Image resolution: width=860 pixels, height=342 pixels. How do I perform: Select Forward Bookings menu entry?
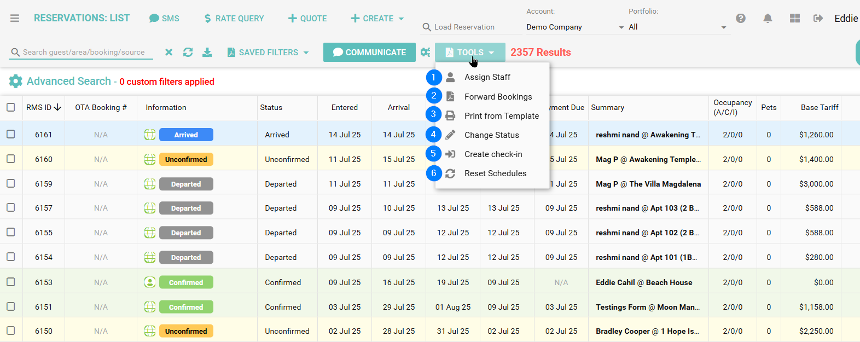pyautogui.click(x=498, y=97)
